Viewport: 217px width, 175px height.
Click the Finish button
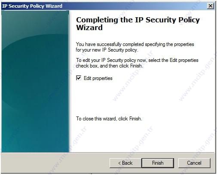(158, 163)
